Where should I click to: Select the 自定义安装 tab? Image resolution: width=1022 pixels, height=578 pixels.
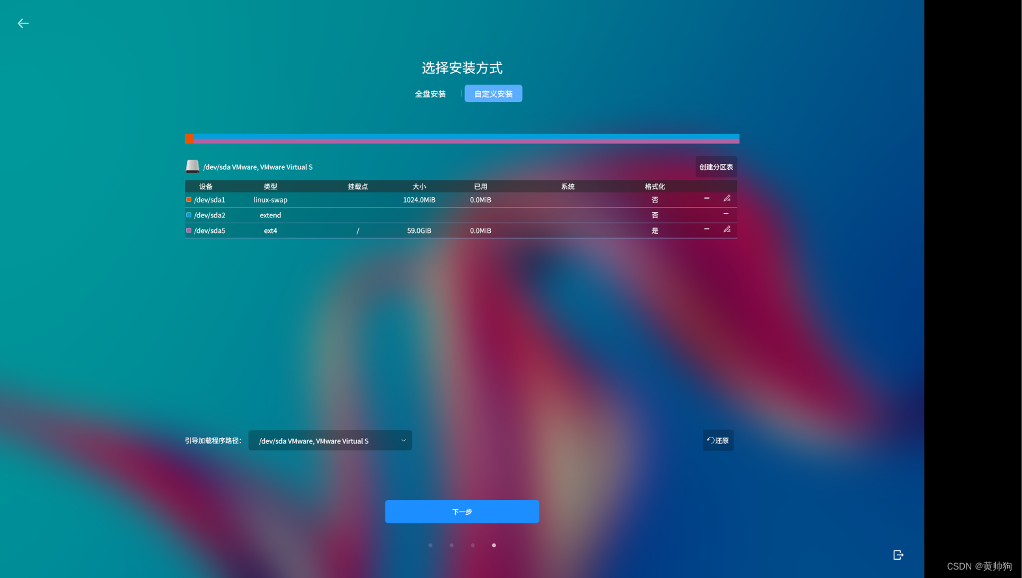493,94
